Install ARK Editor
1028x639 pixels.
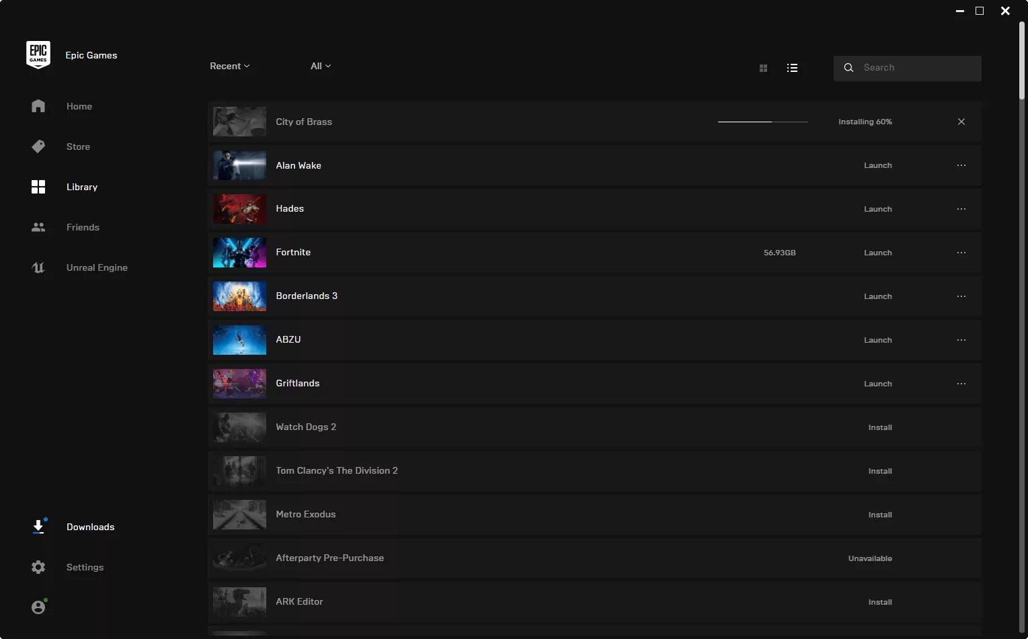pyautogui.click(x=880, y=602)
